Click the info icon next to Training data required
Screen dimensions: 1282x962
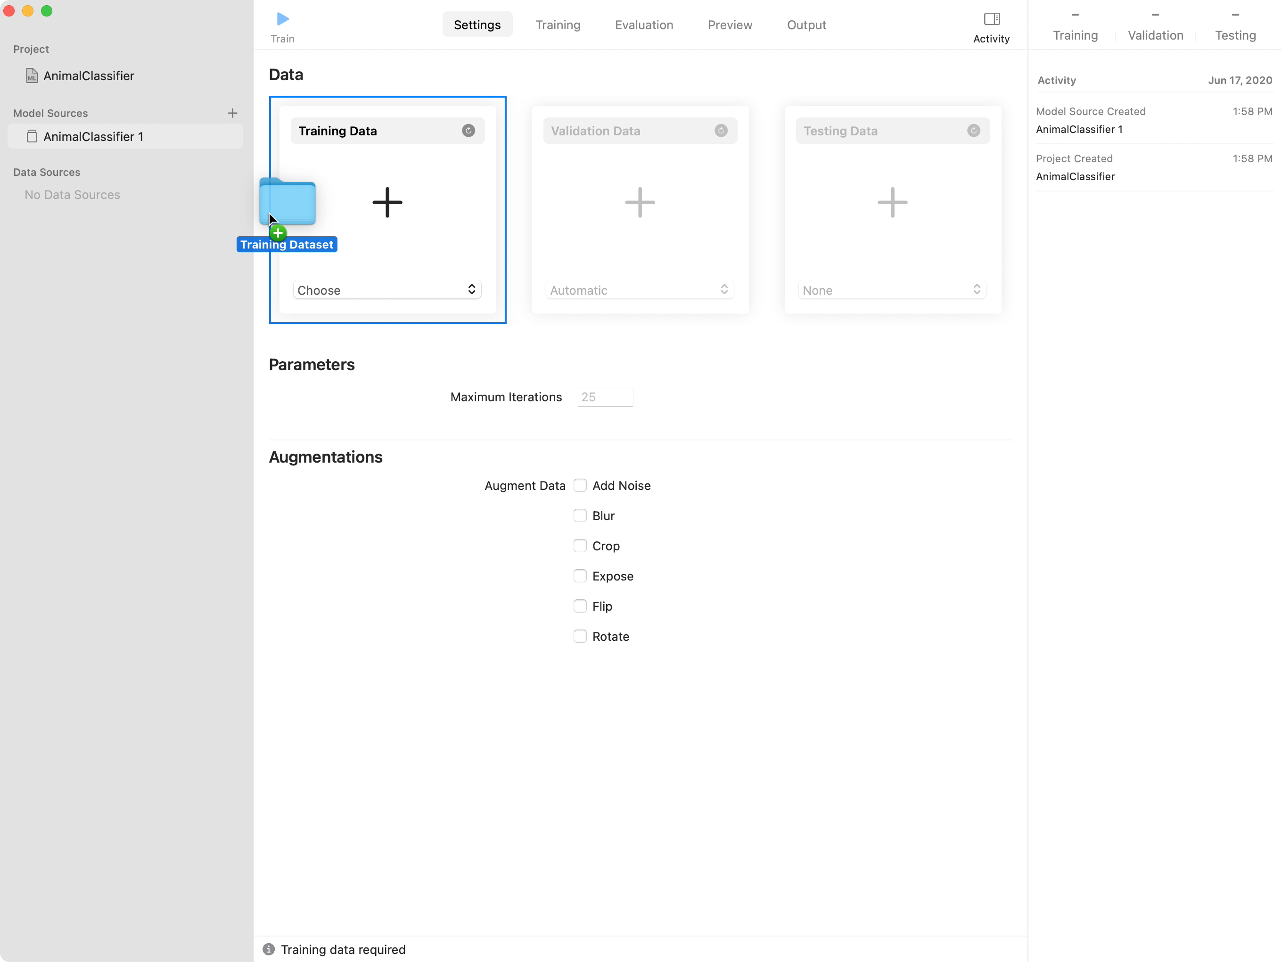(x=268, y=949)
